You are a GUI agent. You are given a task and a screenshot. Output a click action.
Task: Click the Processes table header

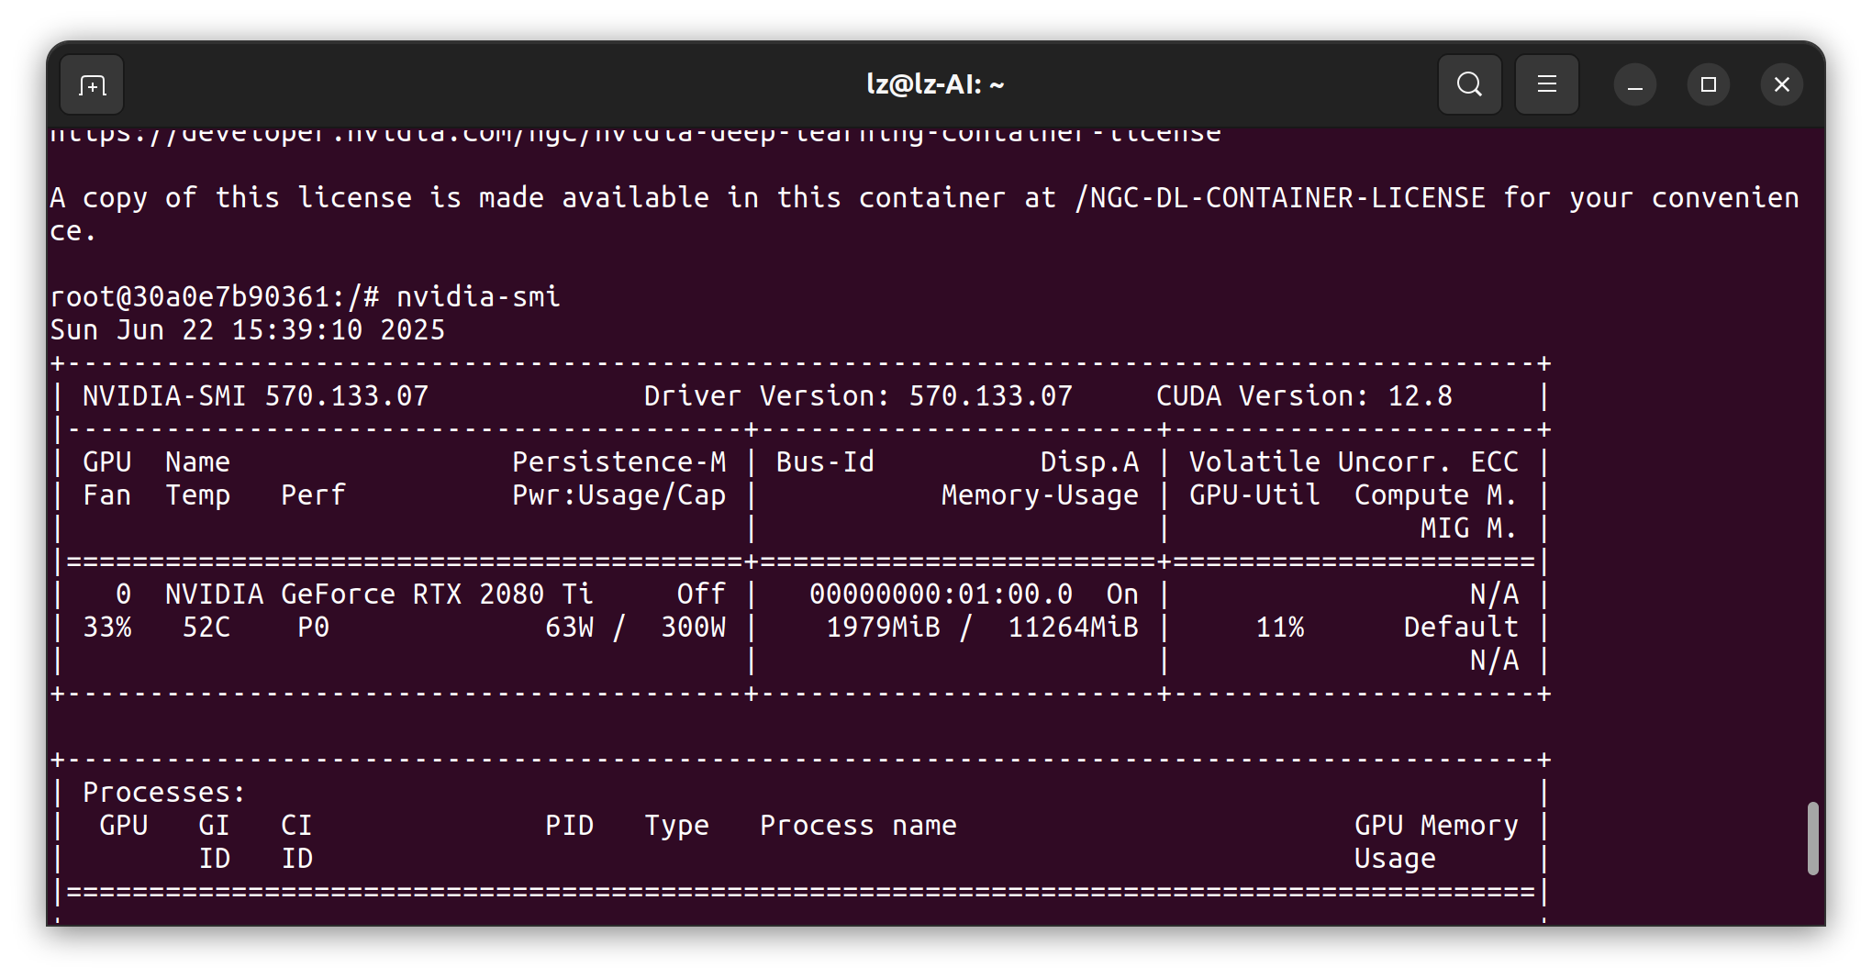(162, 791)
